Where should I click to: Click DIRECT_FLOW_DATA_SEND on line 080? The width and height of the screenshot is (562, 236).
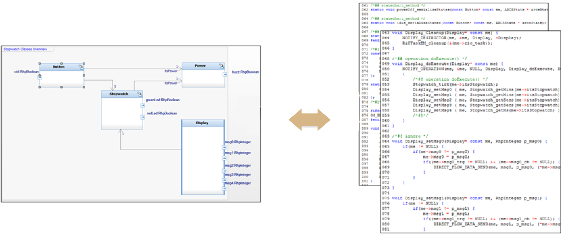click(497, 224)
